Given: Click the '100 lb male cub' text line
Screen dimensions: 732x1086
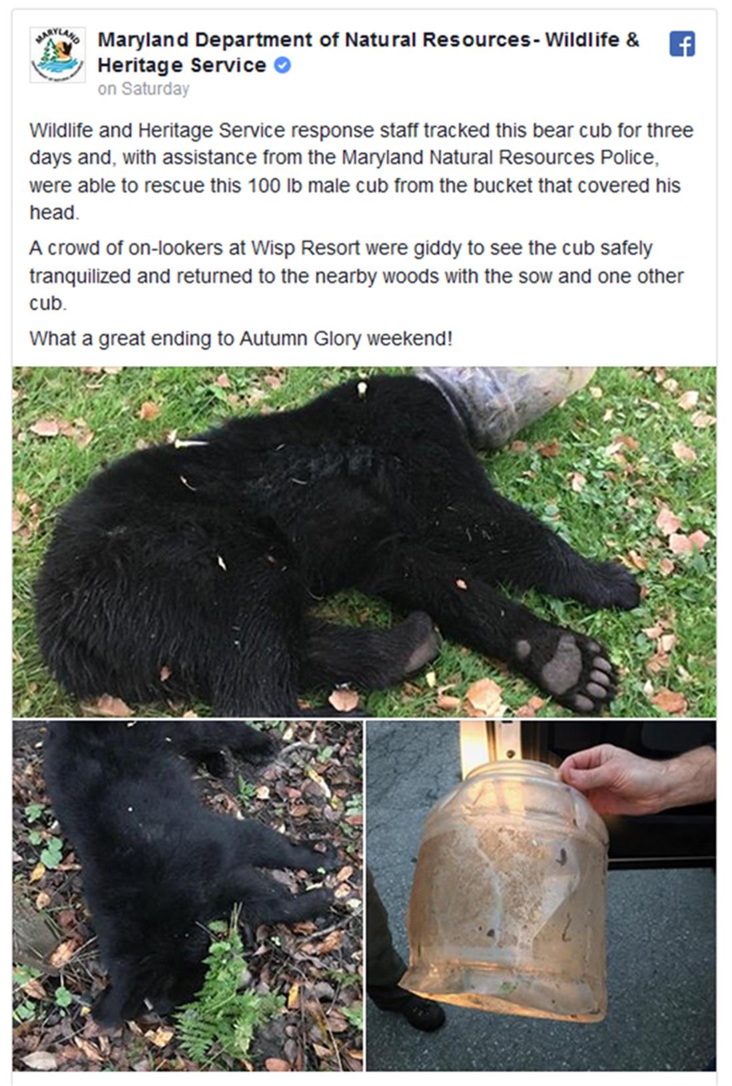Looking at the screenshot, I should pyautogui.click(x=354, y=185).
